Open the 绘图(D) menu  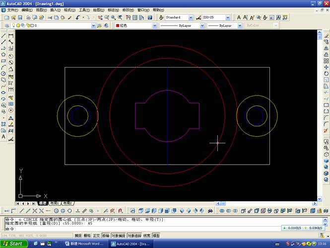coord(98,10)
